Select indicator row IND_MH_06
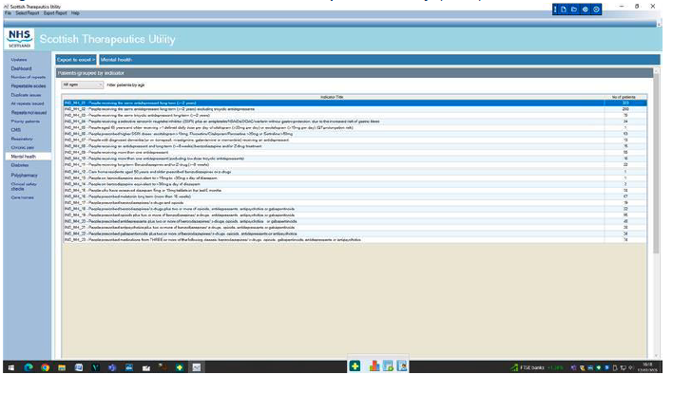 click(355, 134)
